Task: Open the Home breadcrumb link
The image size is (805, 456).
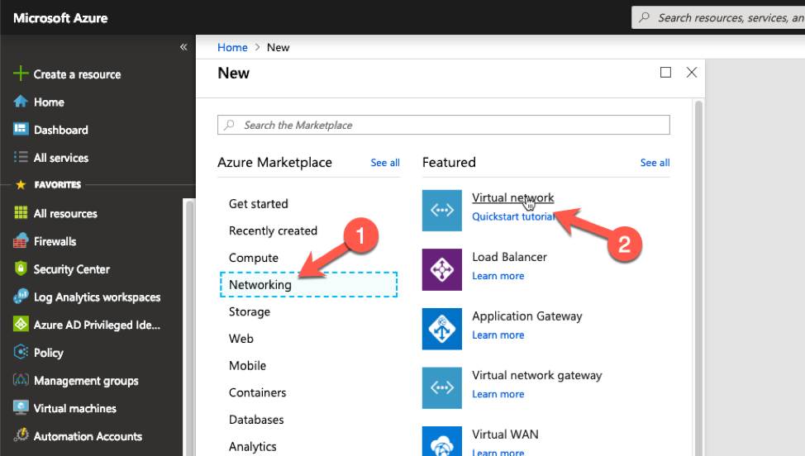Action: tap(232, 47)
